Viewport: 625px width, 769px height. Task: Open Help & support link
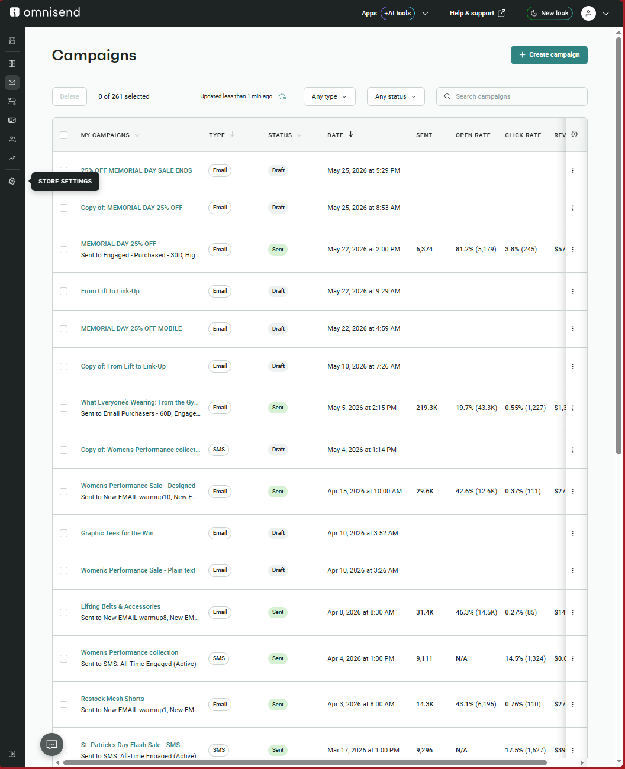pyautogui.click(x=477, y=13)
